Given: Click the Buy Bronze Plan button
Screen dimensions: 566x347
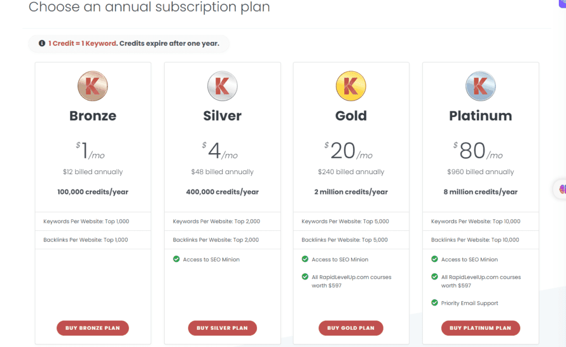Looking at the screenshot, I should (x=92, y=328).
